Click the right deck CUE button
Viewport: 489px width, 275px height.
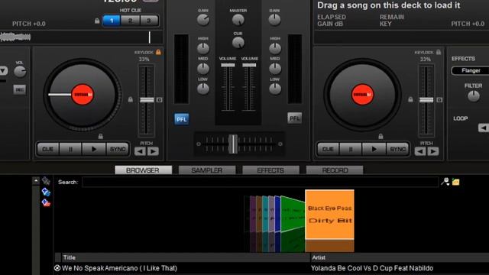(x=328, y=149)
